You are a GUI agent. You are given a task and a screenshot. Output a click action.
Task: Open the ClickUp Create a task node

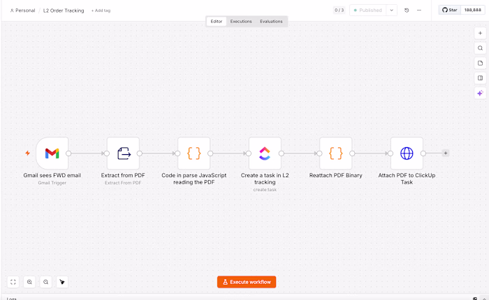[265, 153]
